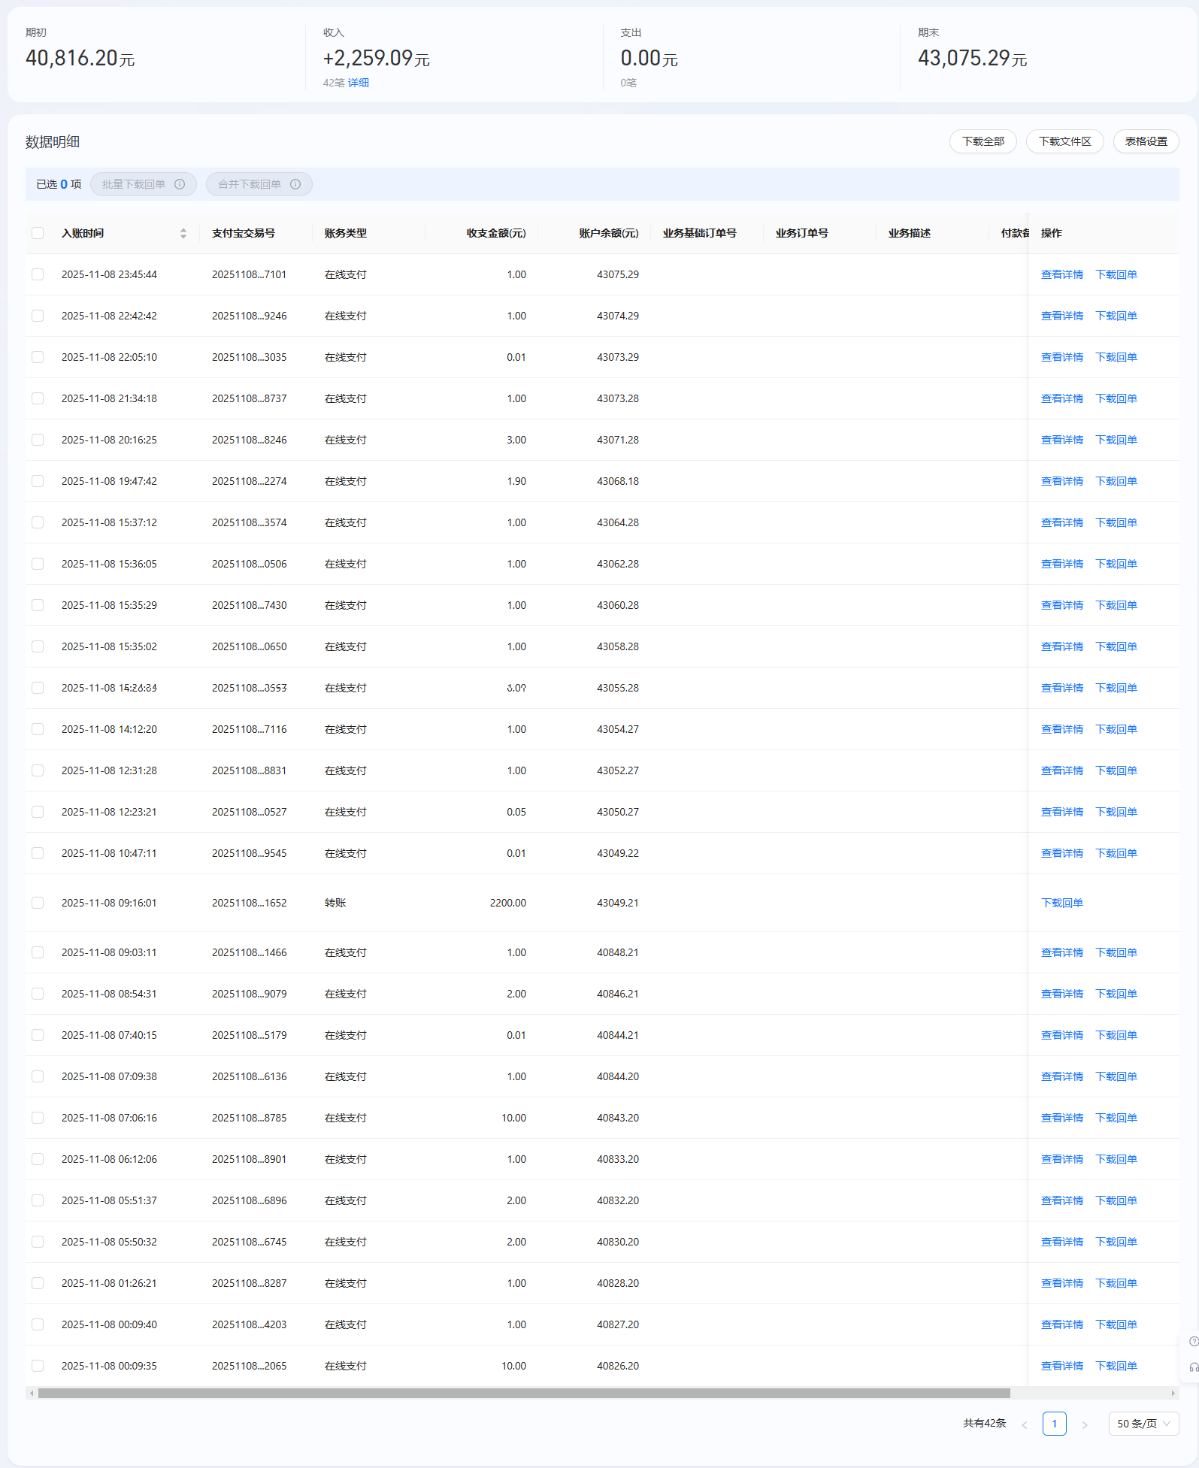The width and height of the screenshot is (1199, 1468).
Task: Open 详细 link under income total
Action: point(359,83)
